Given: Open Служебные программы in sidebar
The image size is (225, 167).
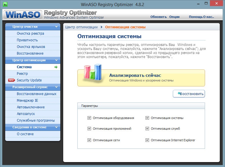Looking at the screenshot, I should (33, 120).
